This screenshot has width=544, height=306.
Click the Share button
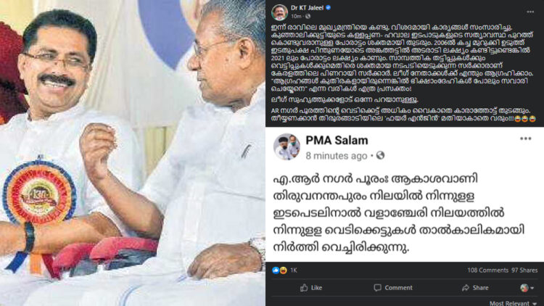point(475,288)
